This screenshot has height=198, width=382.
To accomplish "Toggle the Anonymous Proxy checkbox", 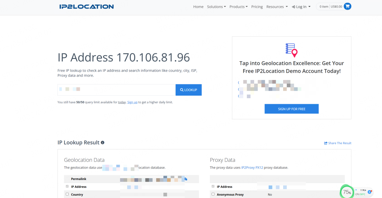I will (x=213, y=194).
